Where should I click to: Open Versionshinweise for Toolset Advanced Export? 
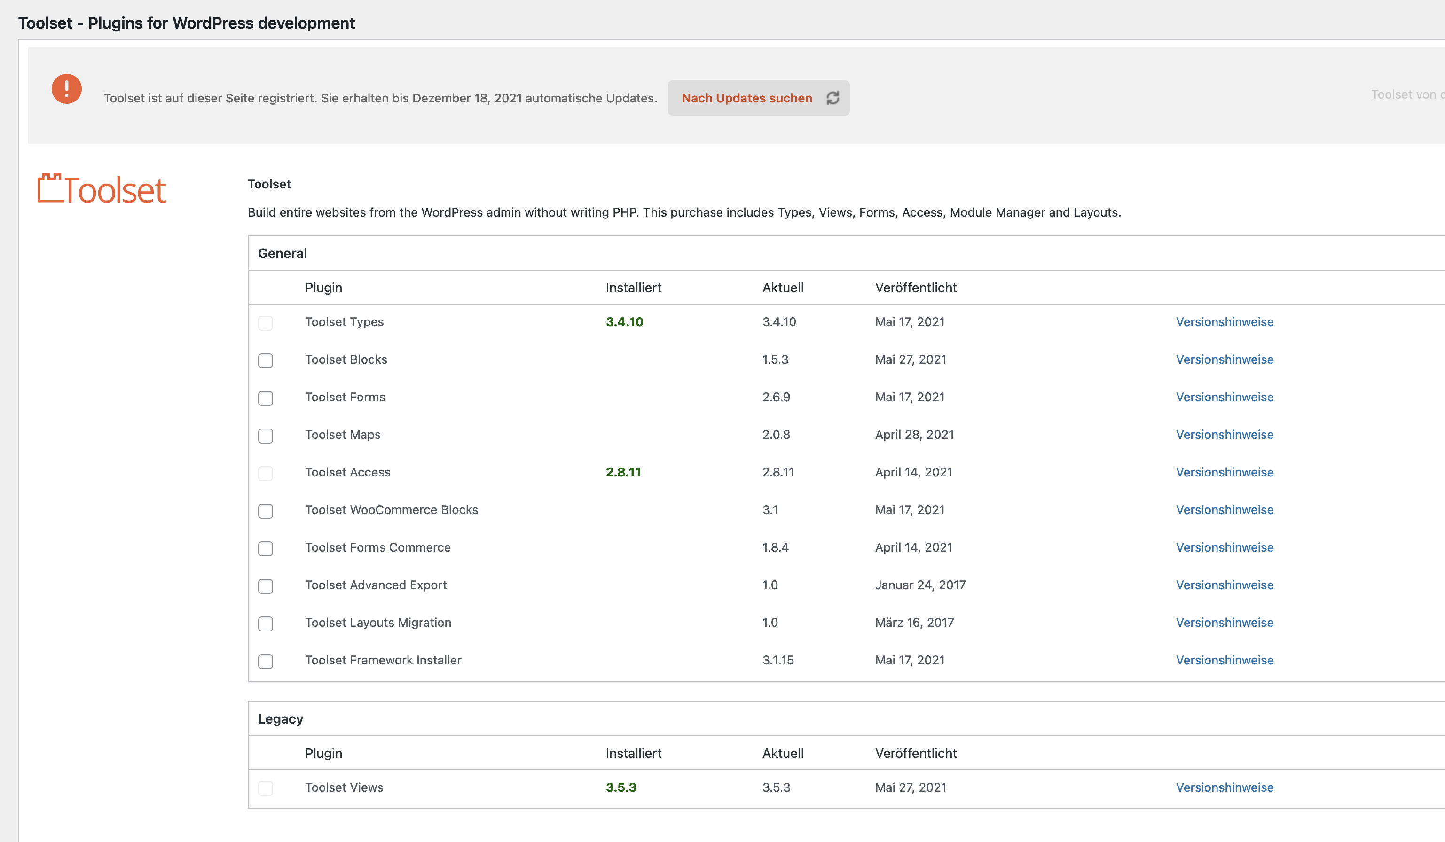[1225, 585]
